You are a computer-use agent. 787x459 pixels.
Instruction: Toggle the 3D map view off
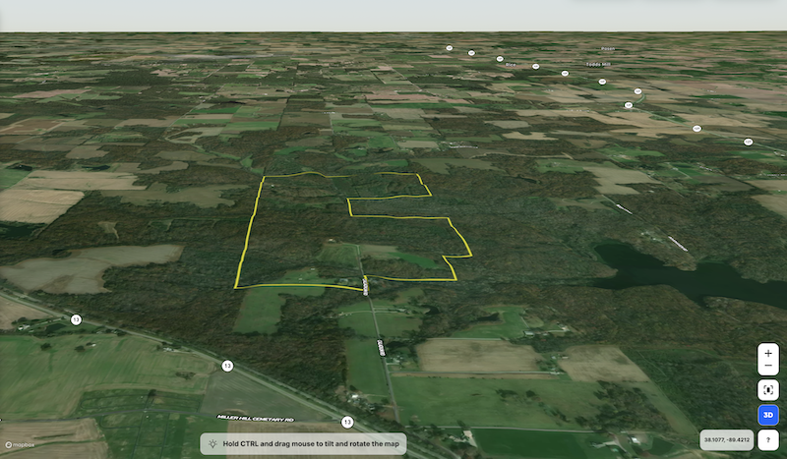pyautogui.click(x=768, y=417)
